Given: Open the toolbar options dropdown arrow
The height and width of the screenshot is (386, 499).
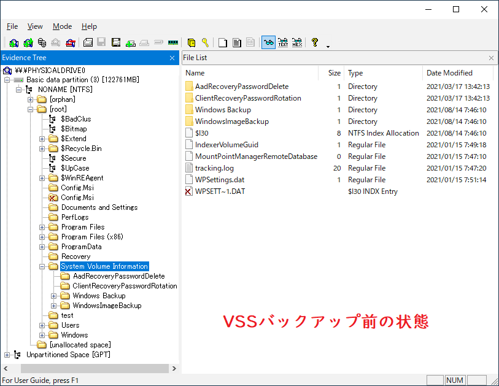Looking at the screenshot, I should pos(328,47).
